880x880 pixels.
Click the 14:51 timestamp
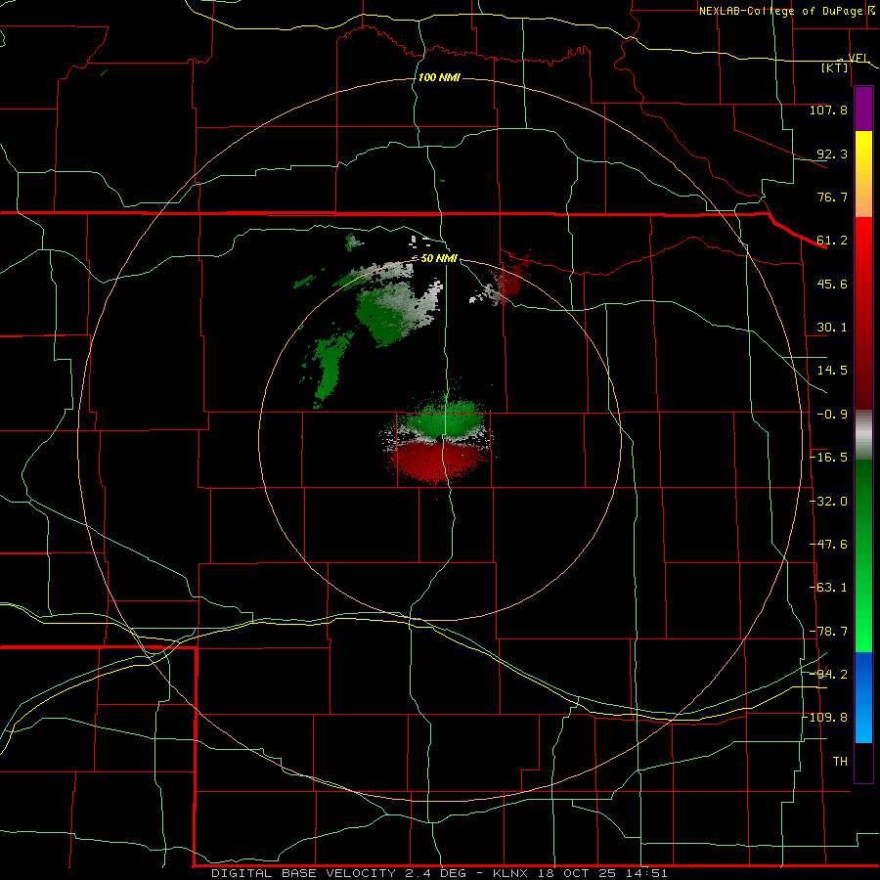click(x=647, y=873)
